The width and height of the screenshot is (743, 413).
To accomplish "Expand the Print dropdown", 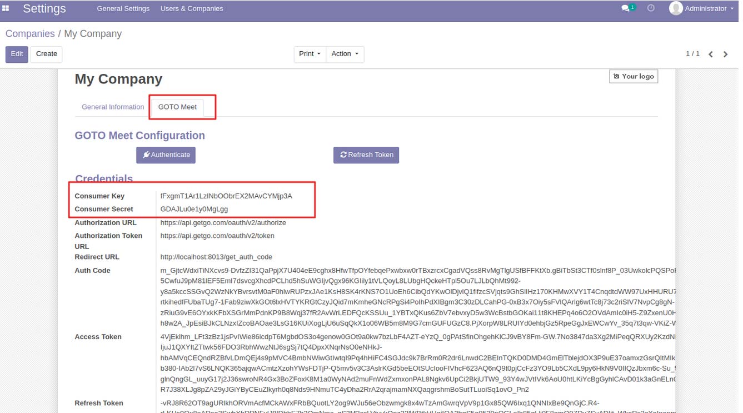I will [x=310, y=54].
